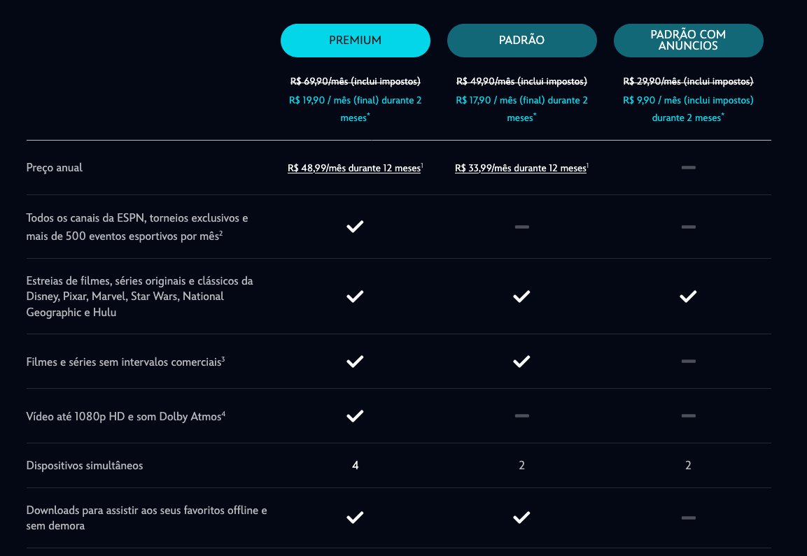Click Downloads para assistir offline feature label
The height and width of the screenshot is (556, 807).
(147, 518)
